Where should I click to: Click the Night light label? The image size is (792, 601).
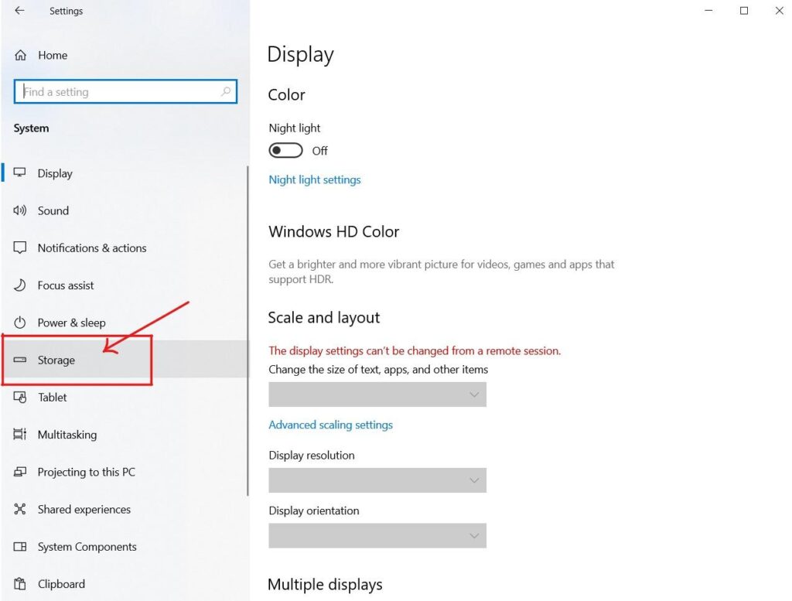coord(295,128)
